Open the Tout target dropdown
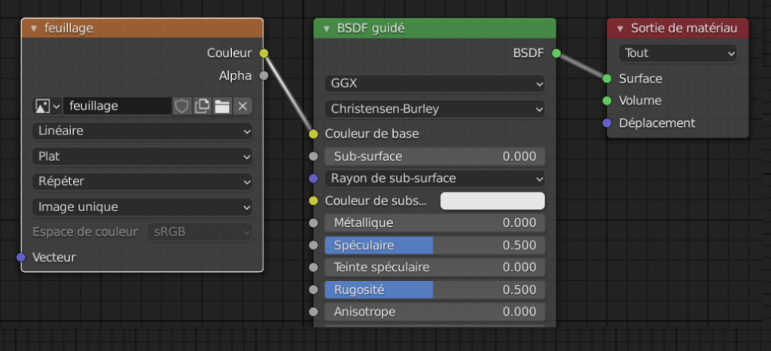Viewport: 771px width, 351px height. (677, 53)
